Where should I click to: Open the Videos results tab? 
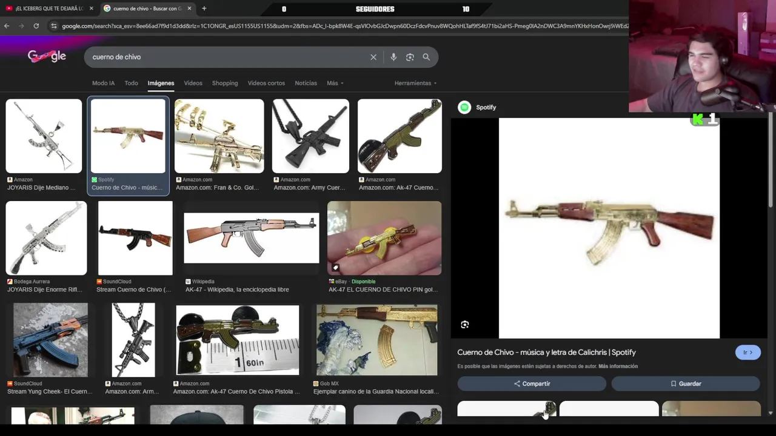point(193,83)
